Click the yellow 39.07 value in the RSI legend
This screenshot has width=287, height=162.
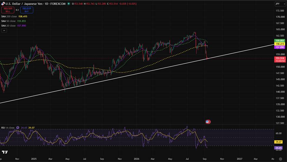pos(31,128)
